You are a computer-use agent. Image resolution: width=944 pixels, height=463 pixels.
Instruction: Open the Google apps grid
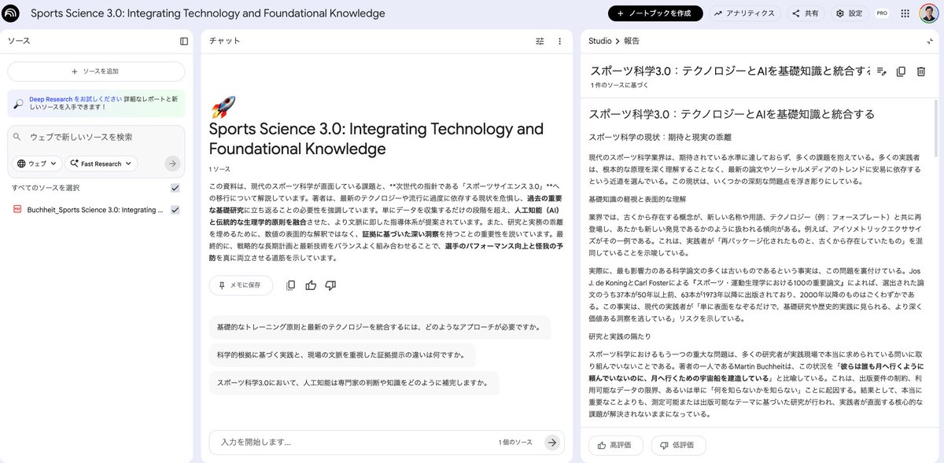coord(905,13)
